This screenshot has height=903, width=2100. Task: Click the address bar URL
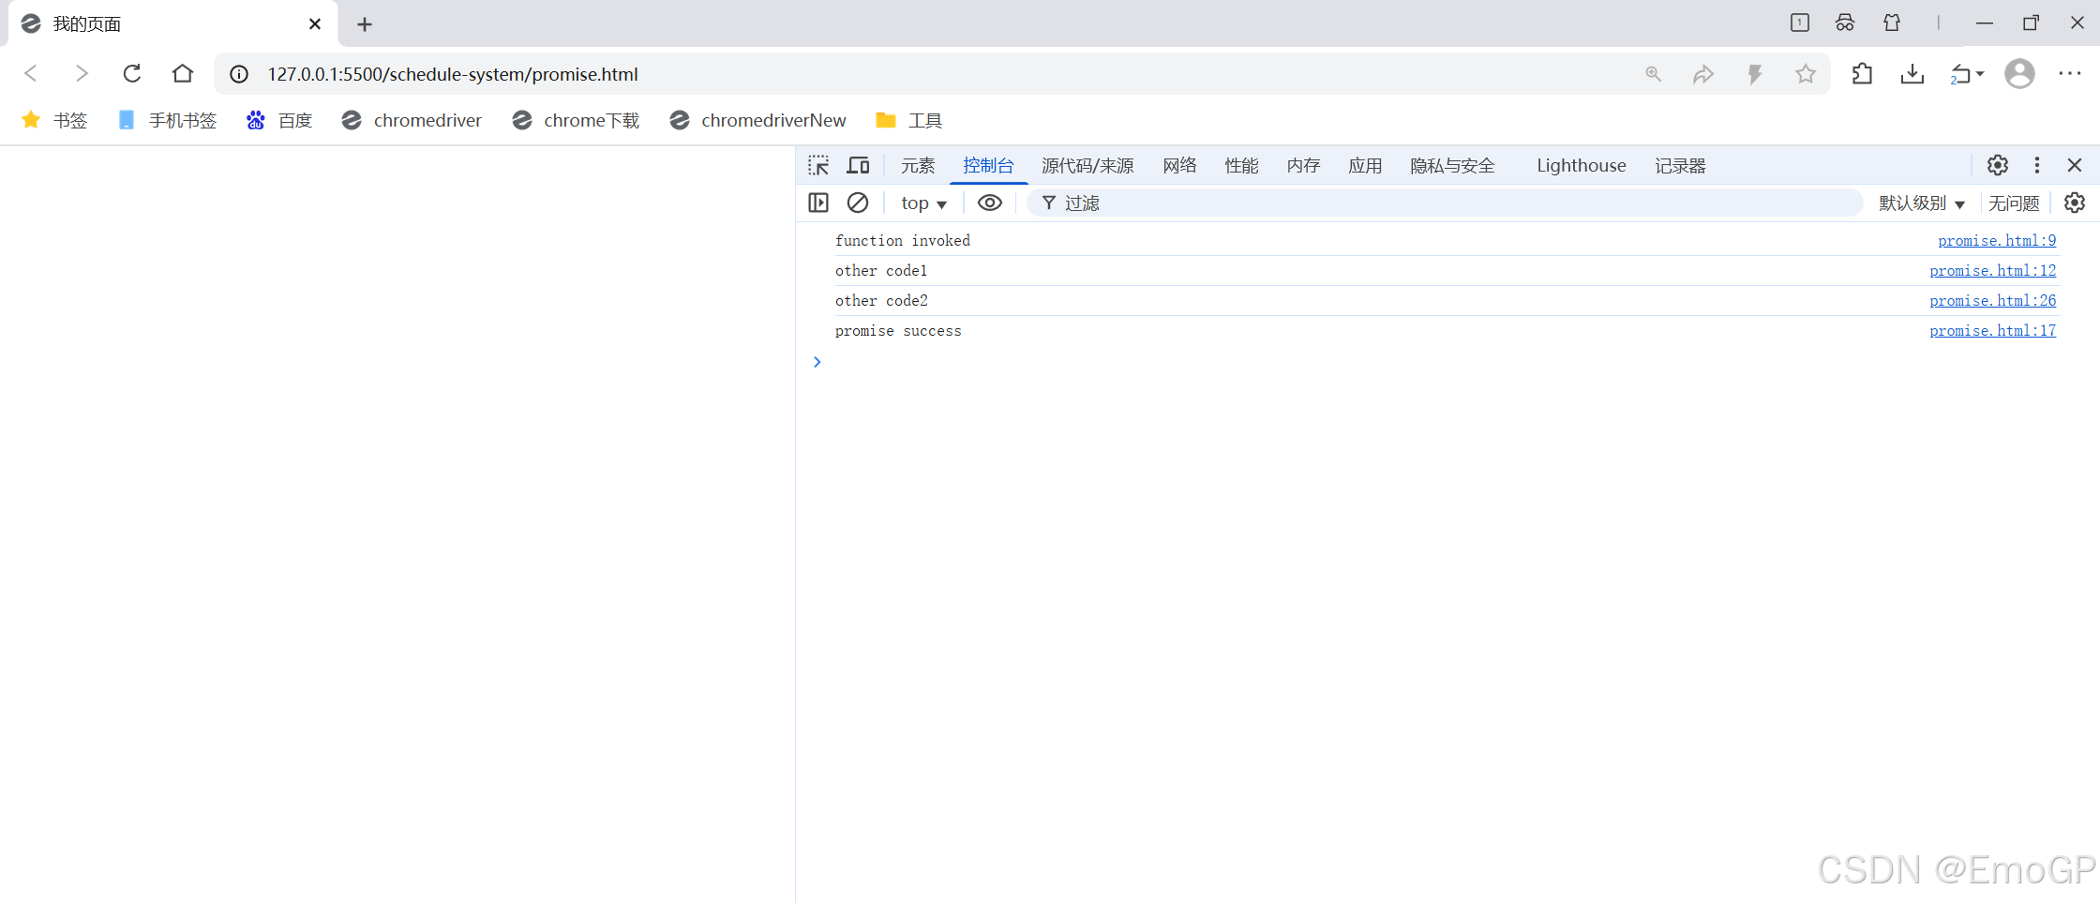[x=452, y=74]
